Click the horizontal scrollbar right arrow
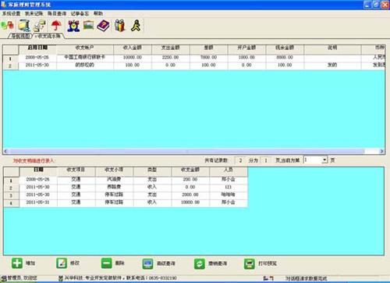This screenshot has height=283, width=390. [381, 151]
